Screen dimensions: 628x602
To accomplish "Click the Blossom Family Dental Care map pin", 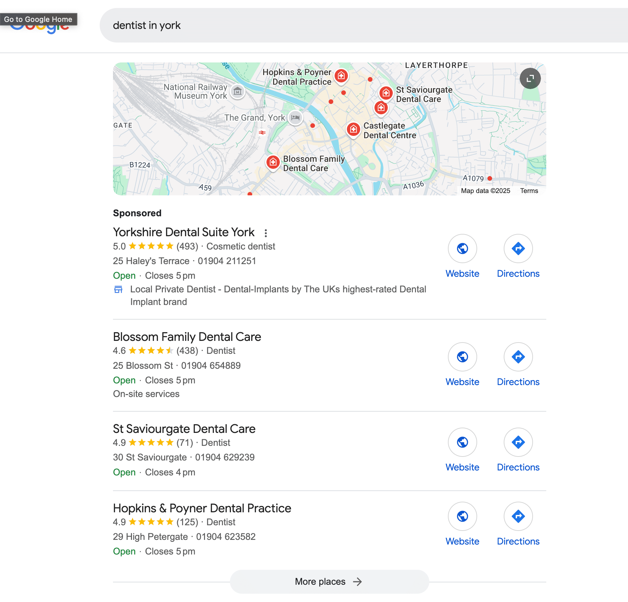I will click(273, 162).
